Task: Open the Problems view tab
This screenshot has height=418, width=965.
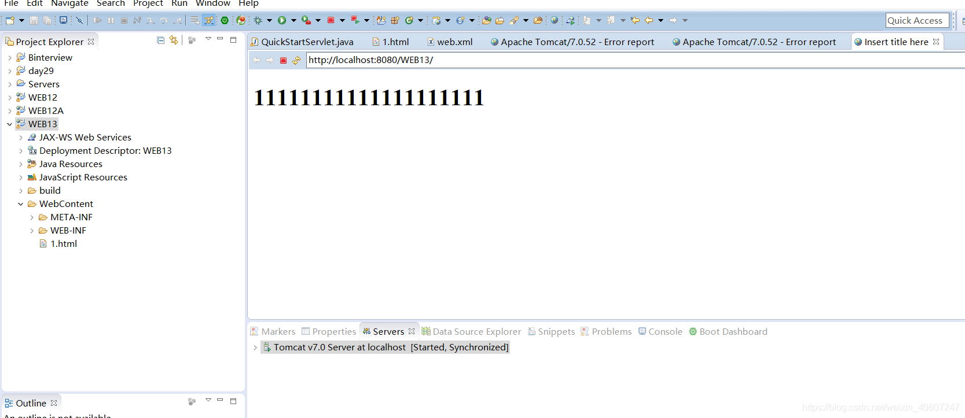Action: tap(606, 331)
